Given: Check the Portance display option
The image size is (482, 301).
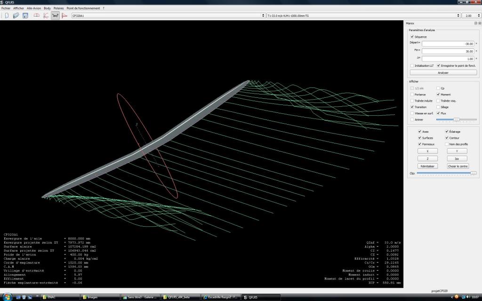Looking at the screenshot, I should pyautogui.click(x=412, y=95).
